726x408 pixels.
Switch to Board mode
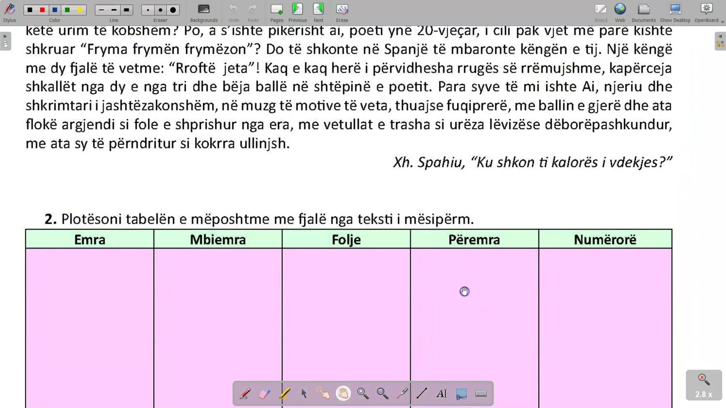point(601,12)
